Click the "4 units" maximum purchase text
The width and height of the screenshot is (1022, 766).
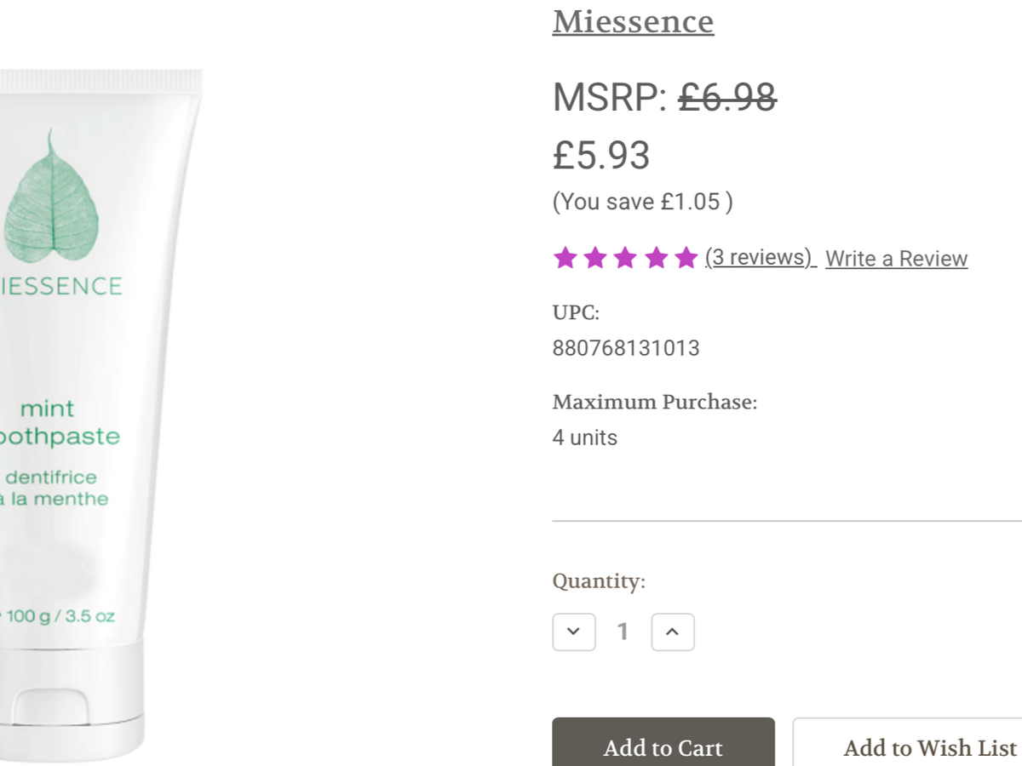coord(585,437)
